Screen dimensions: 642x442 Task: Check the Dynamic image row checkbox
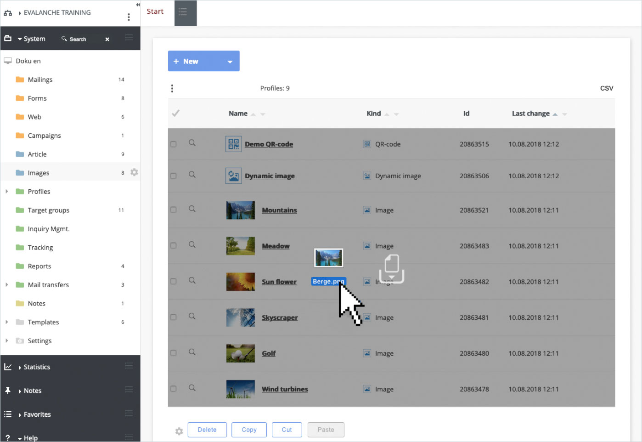pos(174,176)
